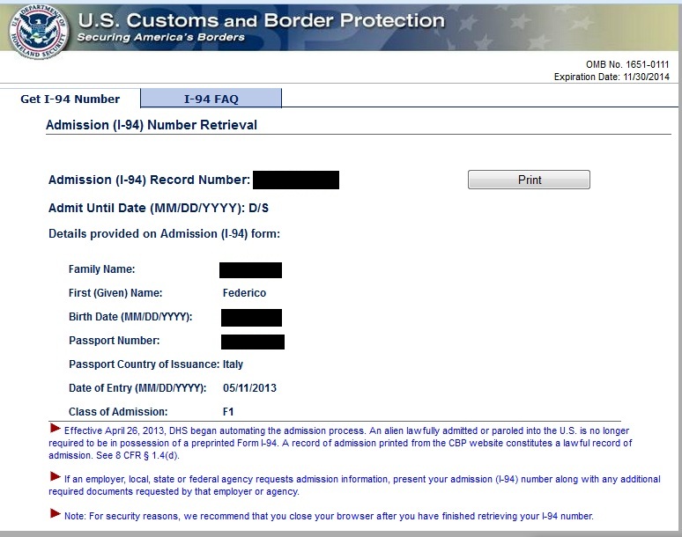The image size is (682, 537).
Task: Click the red arrow beside the security note
Action: (56, 513)
